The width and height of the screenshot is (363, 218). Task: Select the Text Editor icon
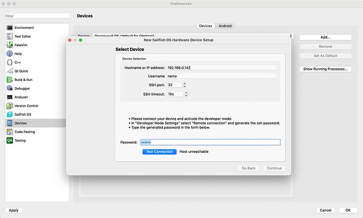pos(9,36)
